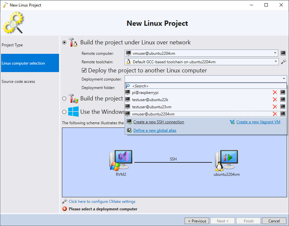
Task: Focus the Search field in dropdown
Action: [206, 86]
